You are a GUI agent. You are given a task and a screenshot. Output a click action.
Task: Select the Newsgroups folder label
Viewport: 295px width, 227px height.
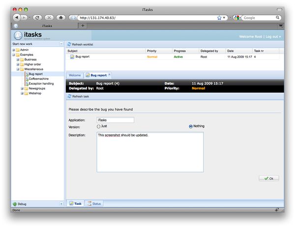[37, 88]
